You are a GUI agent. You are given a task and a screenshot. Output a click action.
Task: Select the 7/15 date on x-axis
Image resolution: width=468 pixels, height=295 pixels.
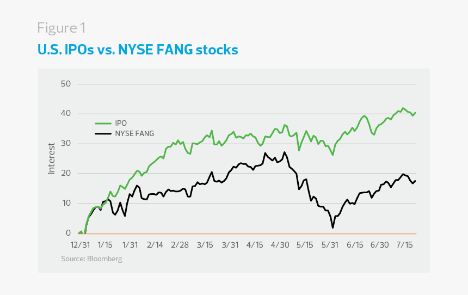(x=405, y=244)
